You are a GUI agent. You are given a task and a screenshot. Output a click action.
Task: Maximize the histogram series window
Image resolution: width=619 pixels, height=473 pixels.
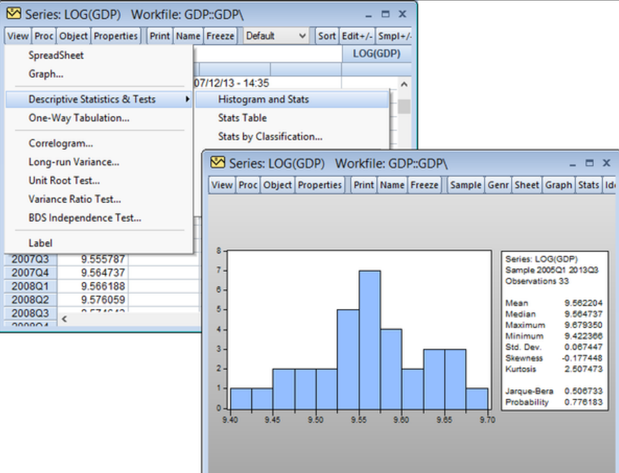click(x=589, y=163)
